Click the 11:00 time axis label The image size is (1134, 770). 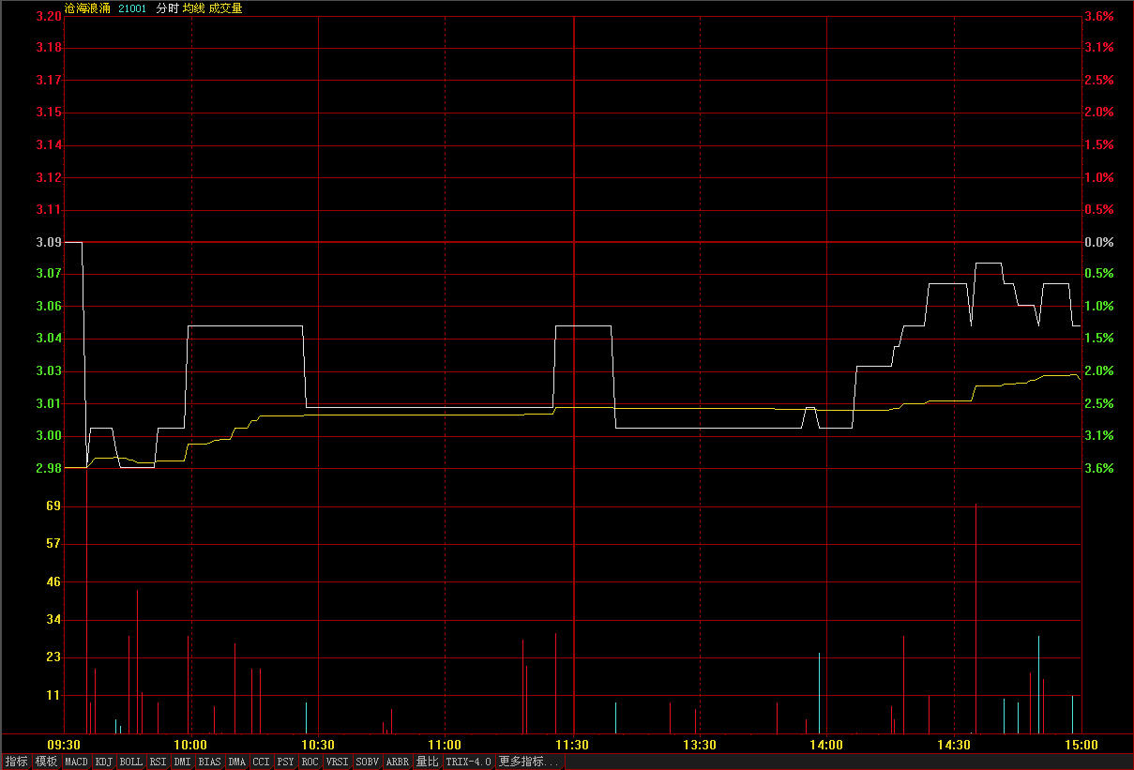click(x=445, y=745)
